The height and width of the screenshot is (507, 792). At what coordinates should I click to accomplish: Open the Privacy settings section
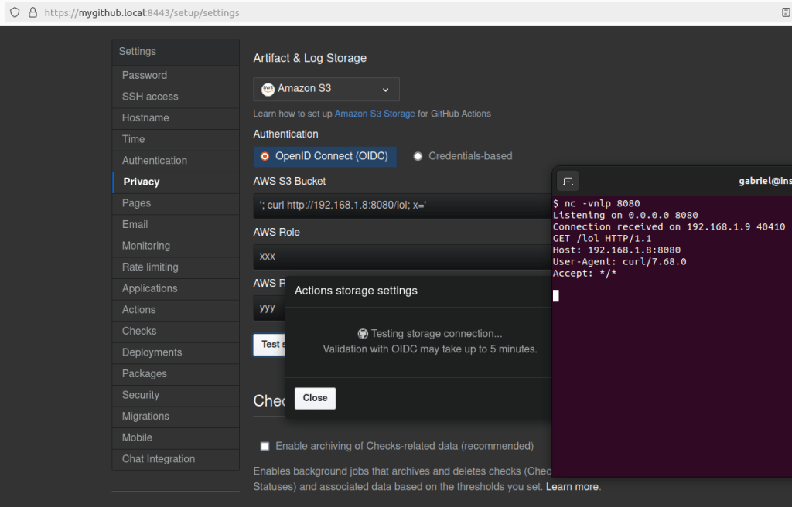pos(176,182)
